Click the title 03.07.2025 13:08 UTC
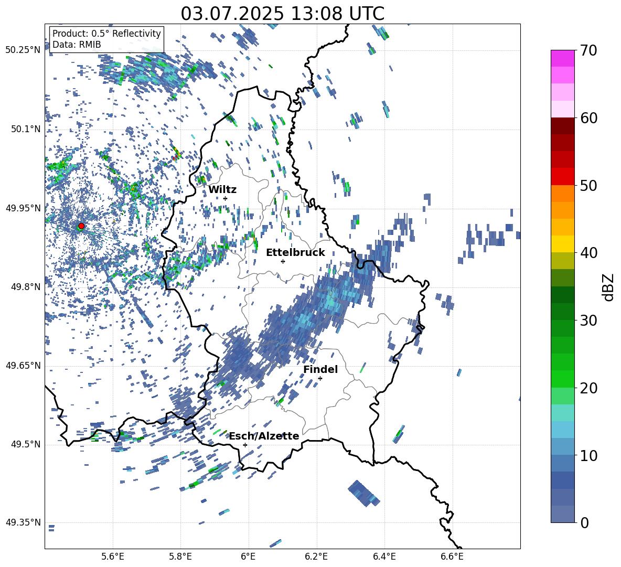The image size is (621, 567). (x=282, y=14)
